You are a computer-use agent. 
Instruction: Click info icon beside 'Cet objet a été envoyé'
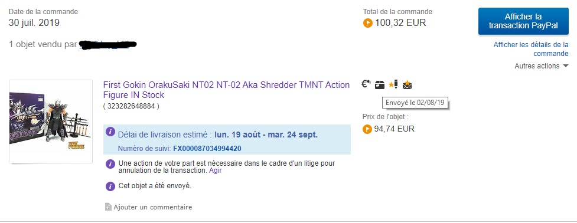coord(110,186)
